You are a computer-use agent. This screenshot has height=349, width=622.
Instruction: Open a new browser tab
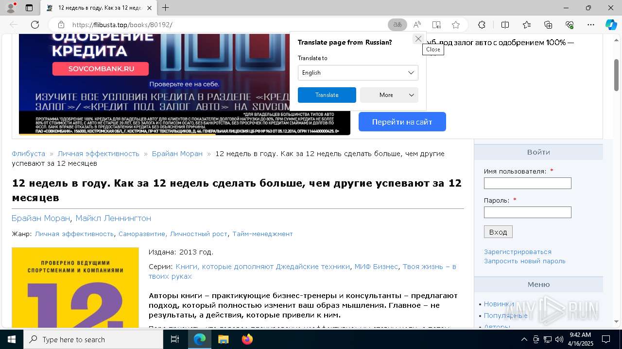[x=166, y=8]
